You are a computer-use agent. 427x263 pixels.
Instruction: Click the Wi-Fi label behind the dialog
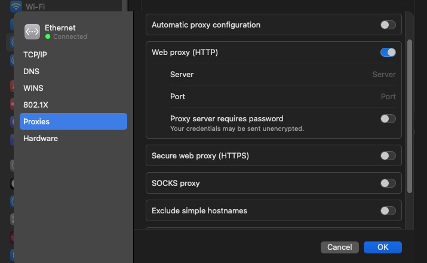coord(35,7)
